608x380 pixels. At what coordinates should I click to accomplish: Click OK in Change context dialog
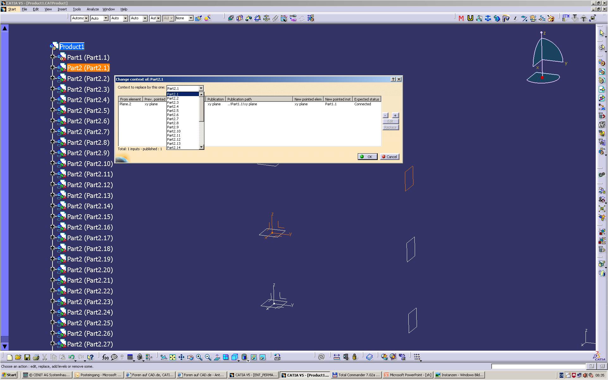point(367,157)
